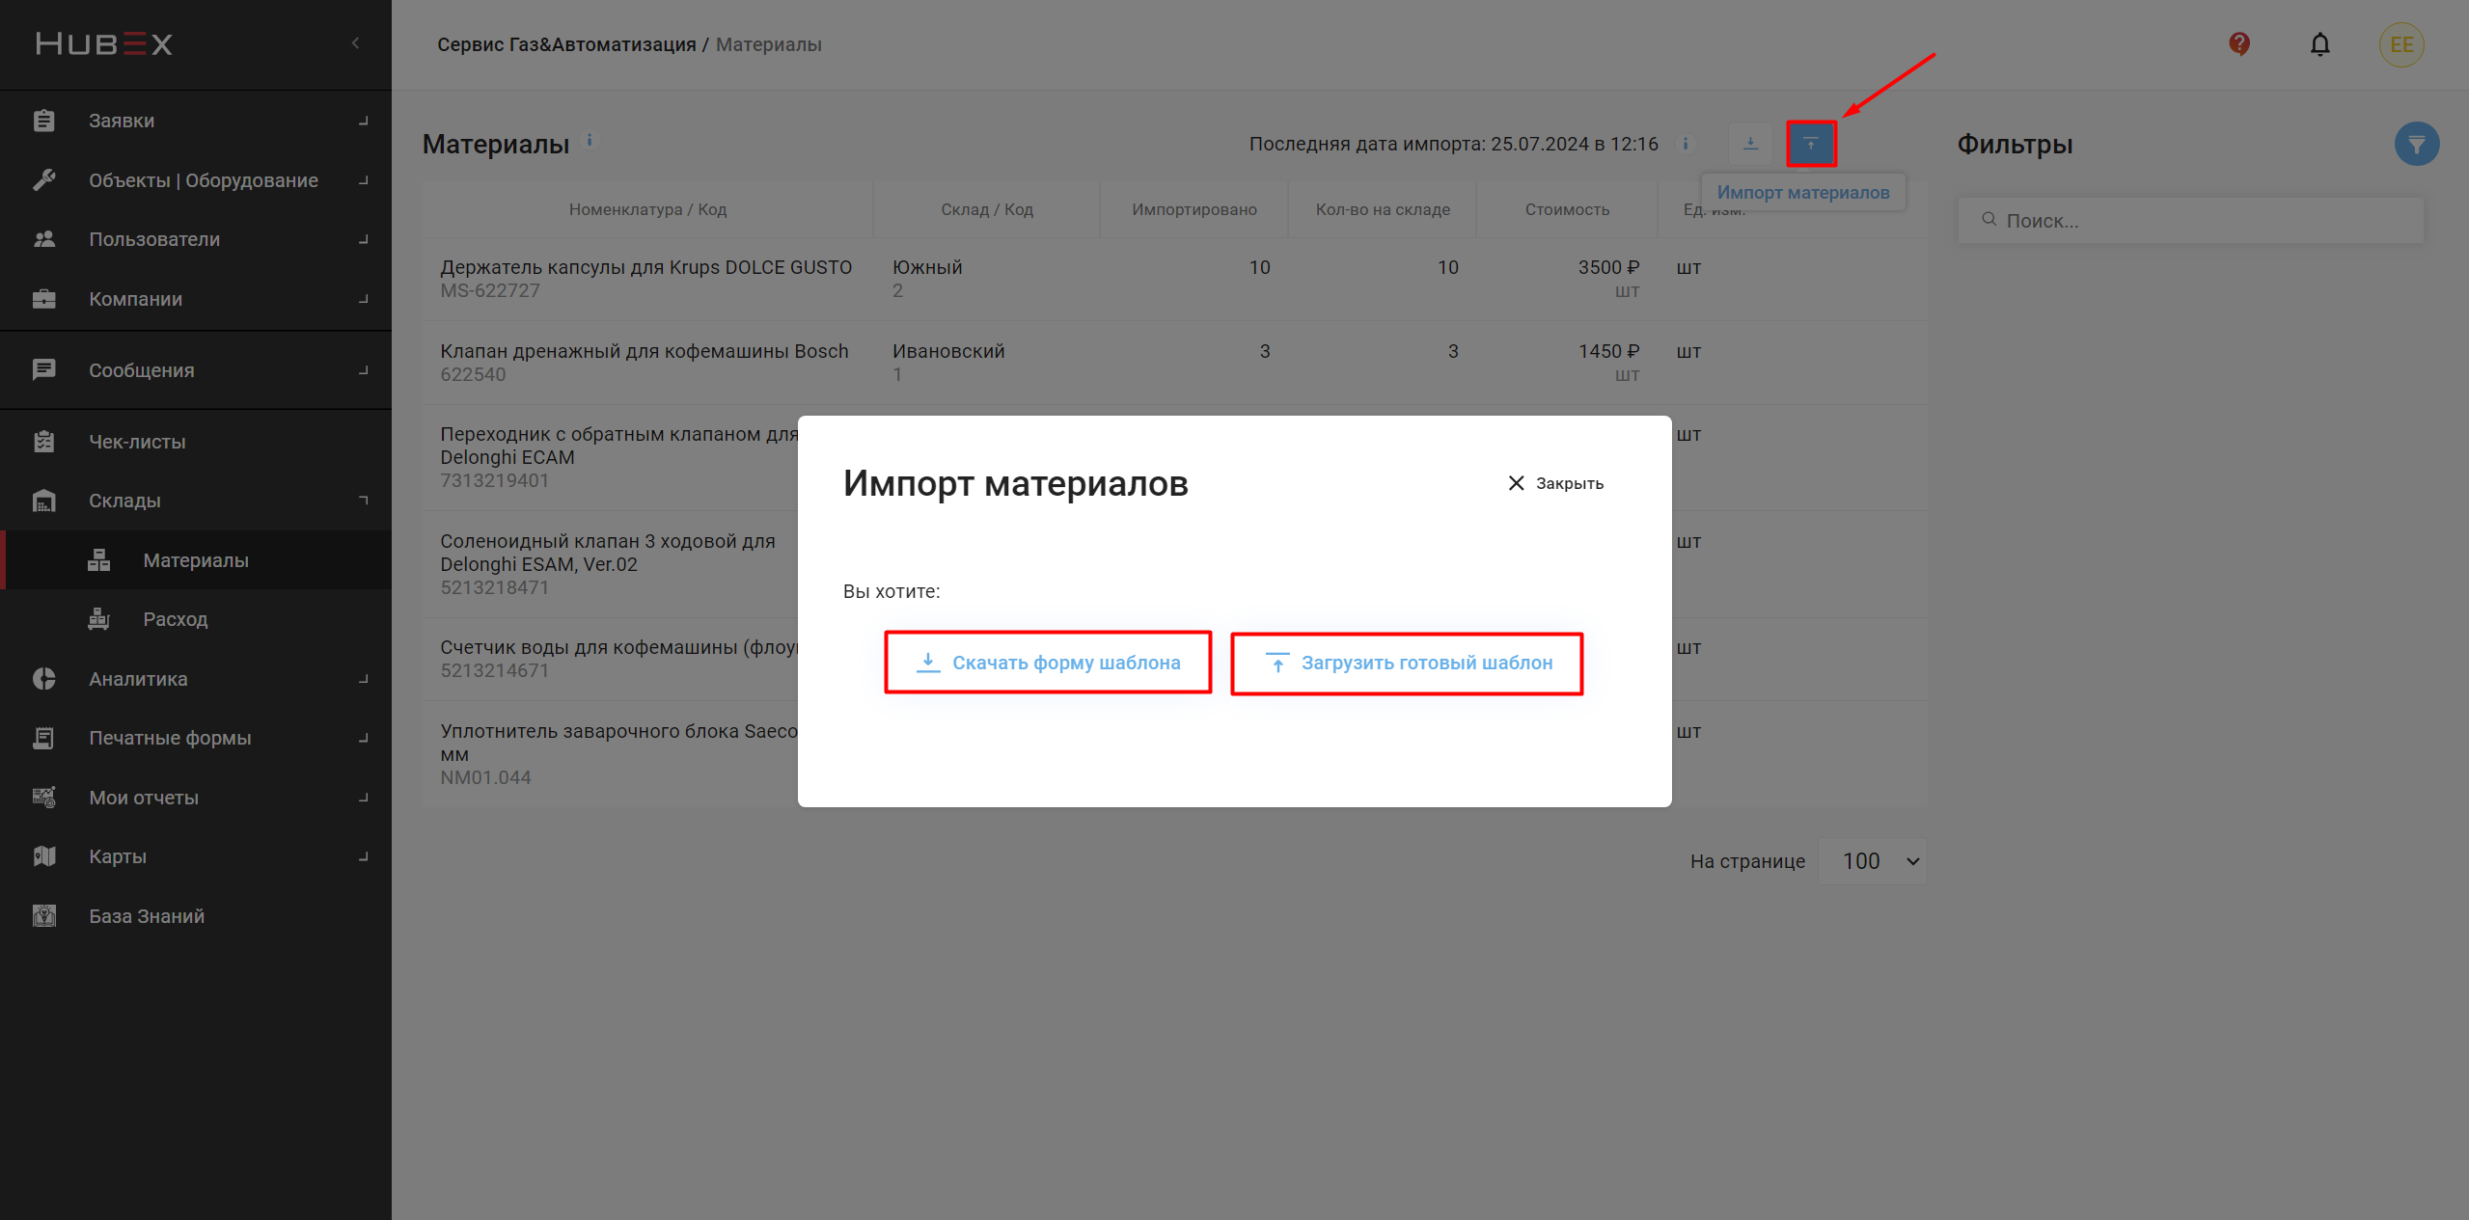Viewport: 2469px width, 1220px height.
Task: Open the per-page count dropdown
Action: click(x=1872, y=861)
